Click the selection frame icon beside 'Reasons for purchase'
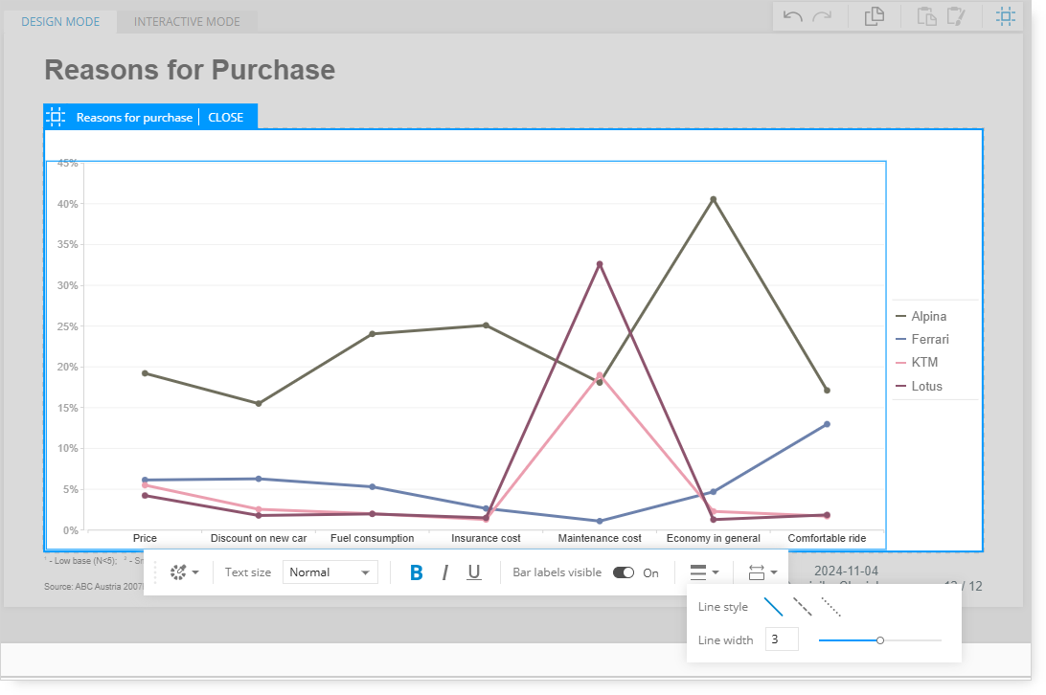 pyautogui.click(x=56, y=118)
